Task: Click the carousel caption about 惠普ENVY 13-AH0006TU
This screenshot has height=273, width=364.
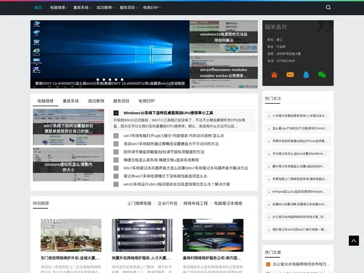Action: (110, 83)
